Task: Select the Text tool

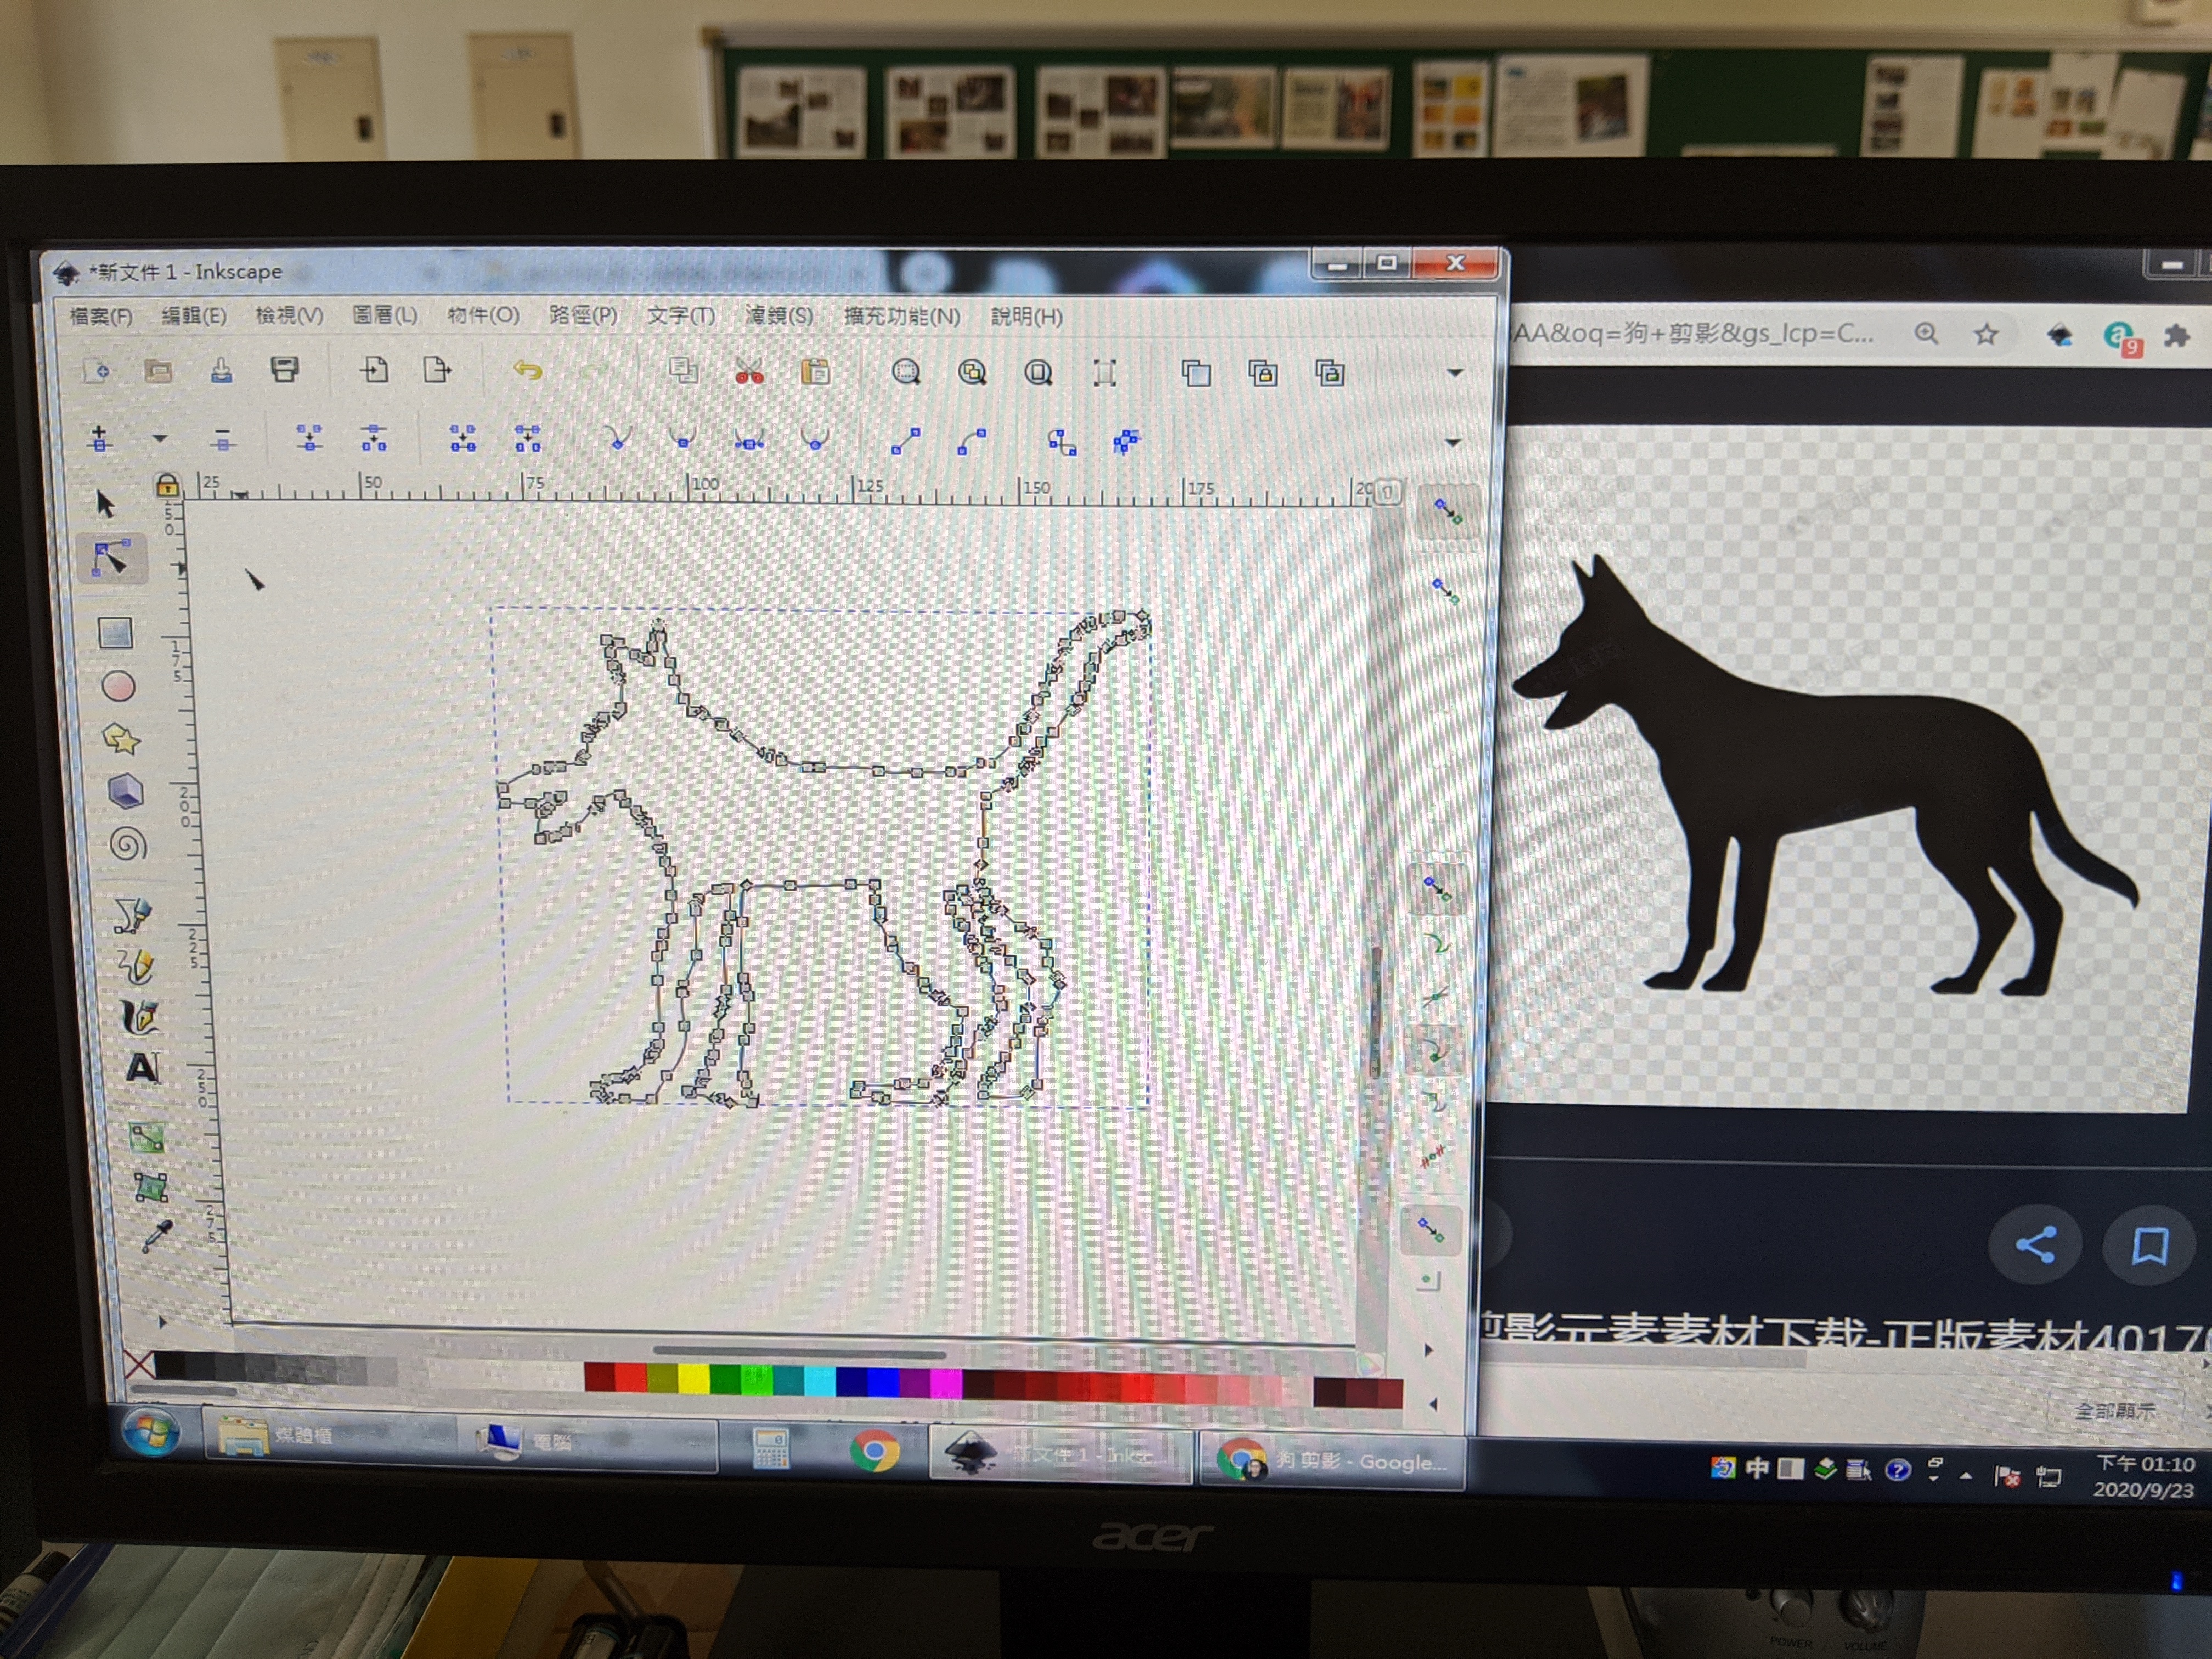Action: [142, 1068]
